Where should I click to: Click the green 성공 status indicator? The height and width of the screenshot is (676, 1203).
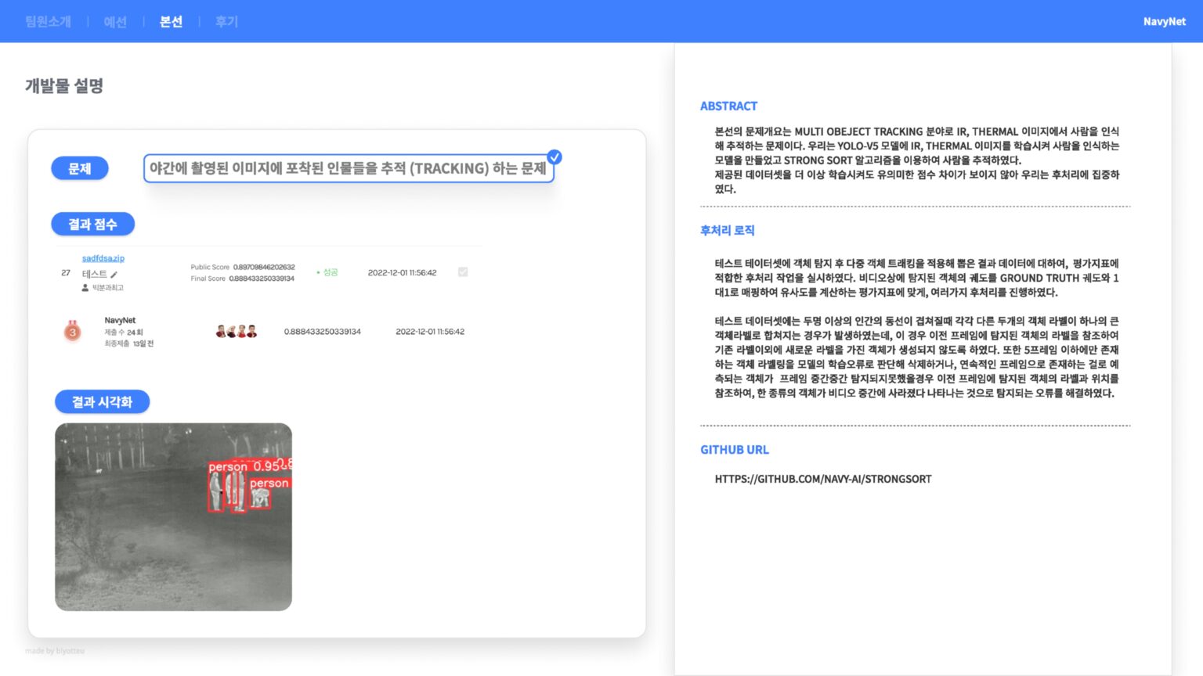327,272
